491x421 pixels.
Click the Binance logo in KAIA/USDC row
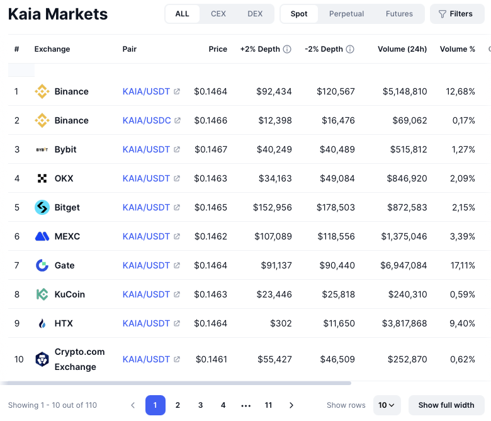click(x=42, y=120)
